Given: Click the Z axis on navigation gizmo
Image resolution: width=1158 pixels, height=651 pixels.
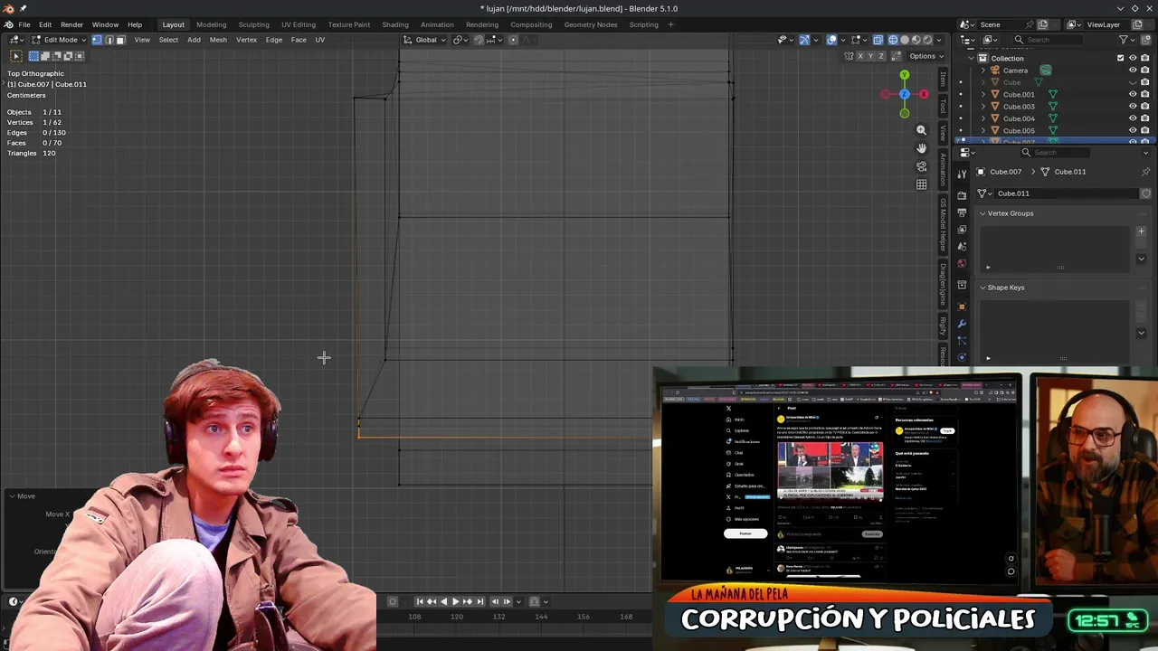Looking at the screenshot, I should pos(904,94).
